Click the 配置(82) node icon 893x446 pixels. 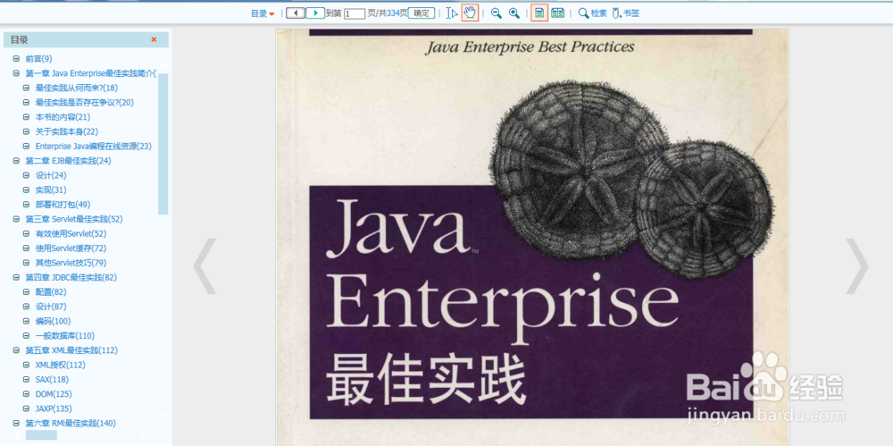pos(26,292)
